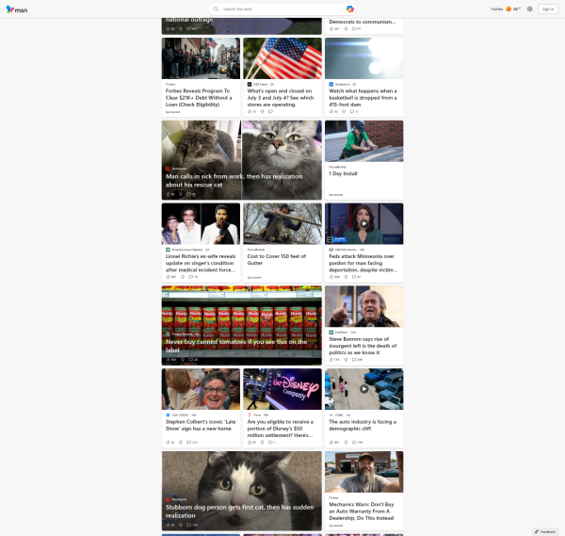
Task: Open Stephen Colbert Late Show sign headline
Action: (x=201, y=425)
